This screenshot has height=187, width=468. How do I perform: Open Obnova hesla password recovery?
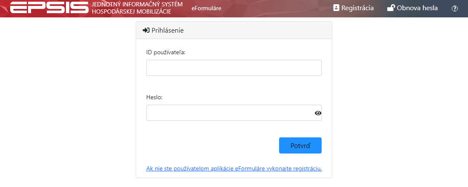tap(413, 8)
